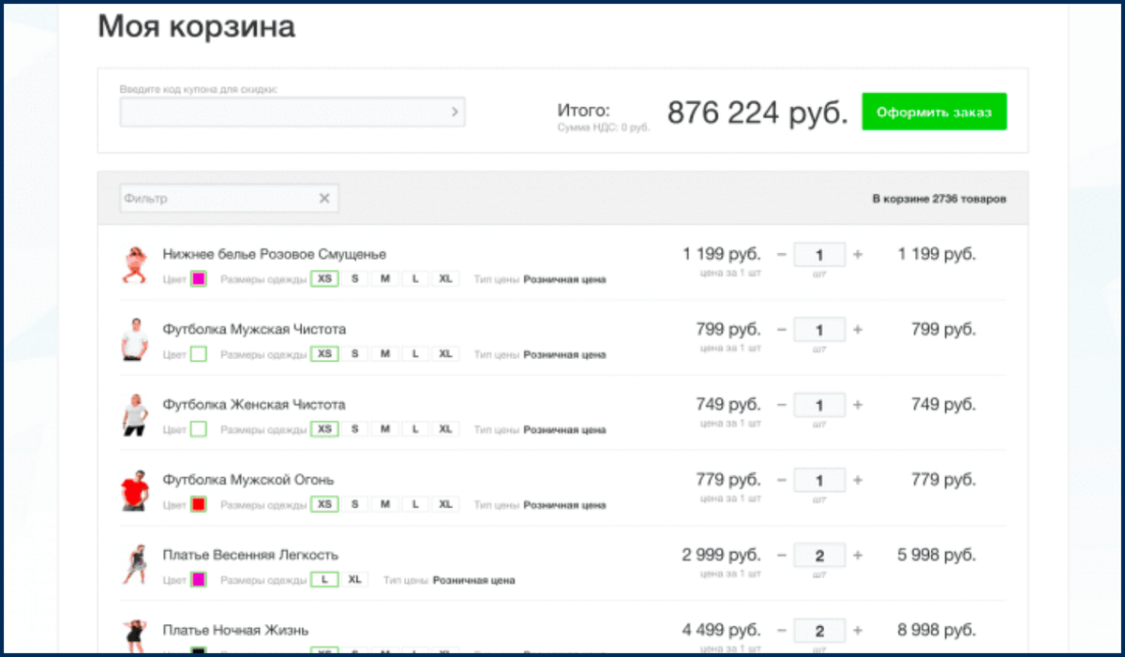
Task: Click the Футболка Мужская Чистота product thumbnail
Action: click(136, 340)
